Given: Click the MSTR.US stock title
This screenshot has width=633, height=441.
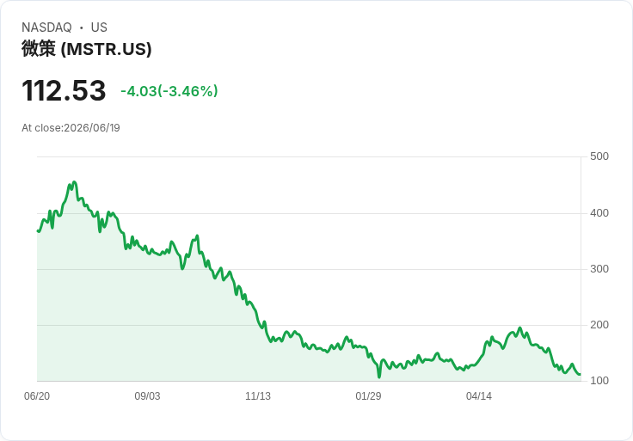Looking at the screenshot, I should click(x=86, y=49).
